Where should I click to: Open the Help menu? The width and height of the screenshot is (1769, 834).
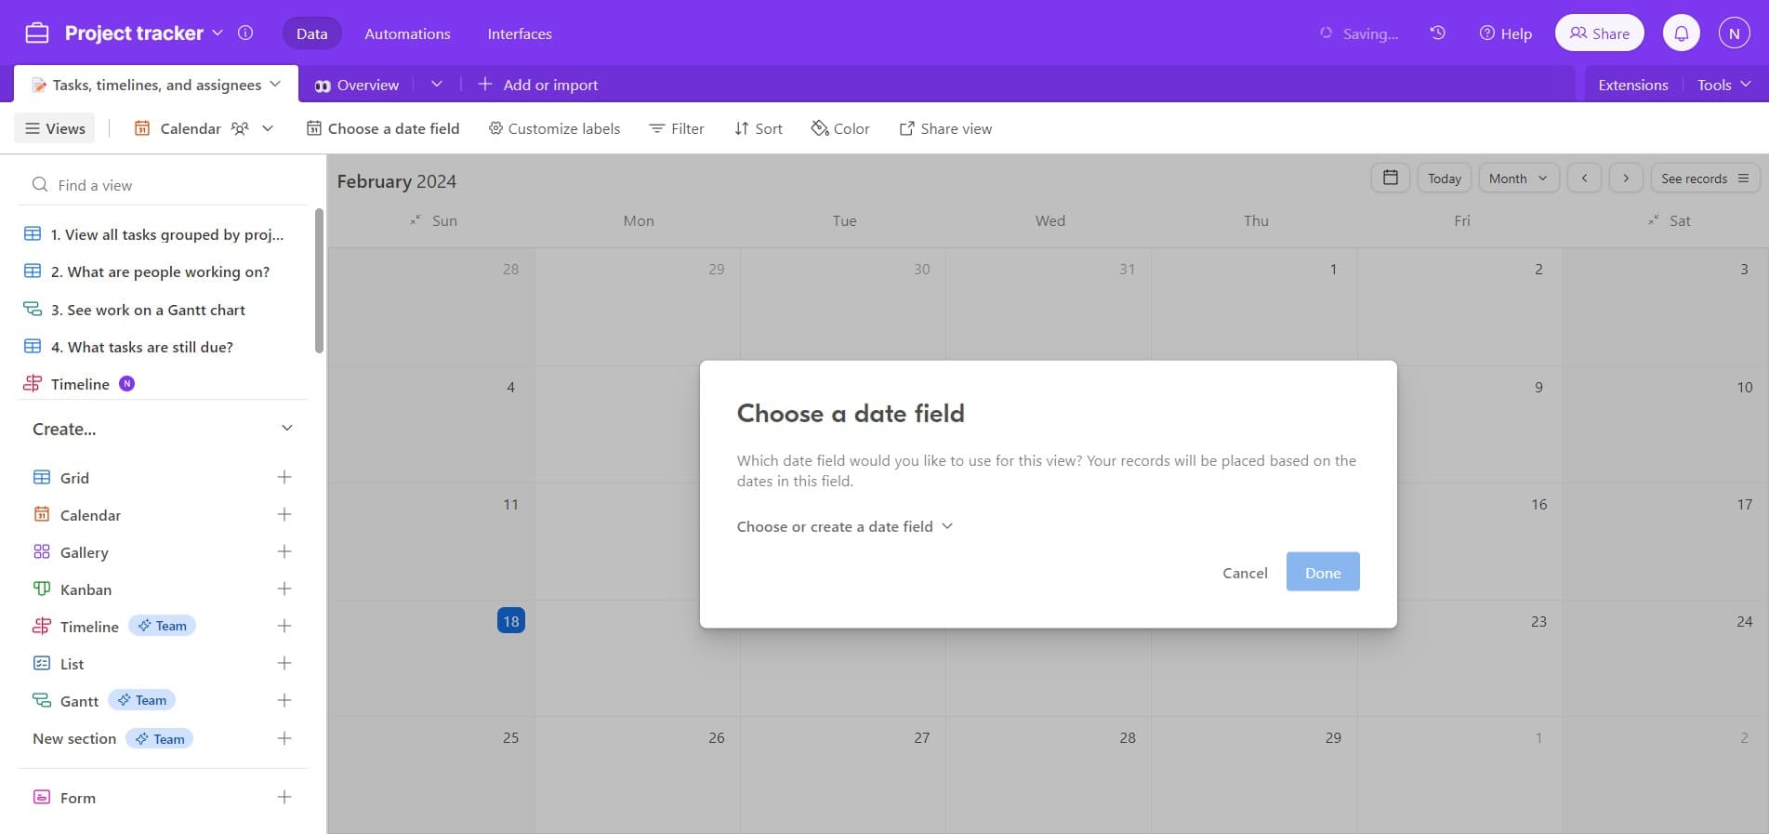tap(1506, 33)
